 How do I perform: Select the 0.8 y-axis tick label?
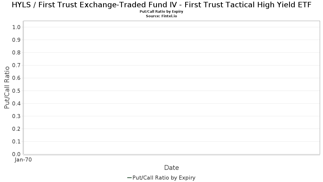click(16, 53)
